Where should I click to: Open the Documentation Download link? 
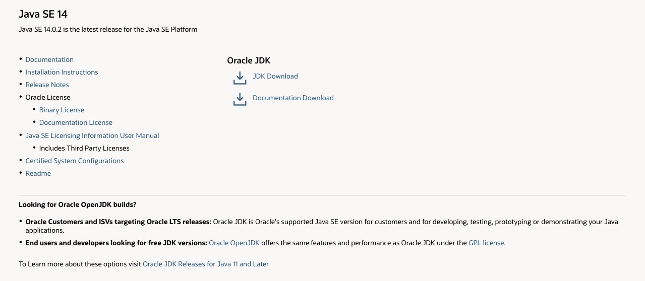click(293, 98)
